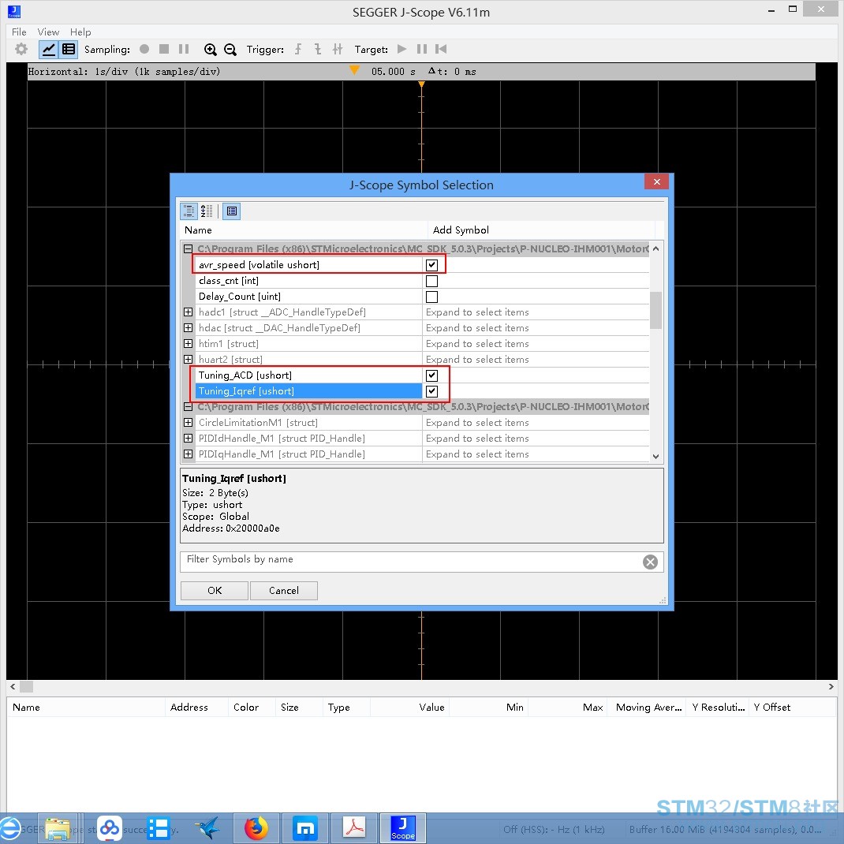The height and width of the screenshot is (844, 844).
Task: Expand the CircleLimitationM1 struct node
Action: 188,423
